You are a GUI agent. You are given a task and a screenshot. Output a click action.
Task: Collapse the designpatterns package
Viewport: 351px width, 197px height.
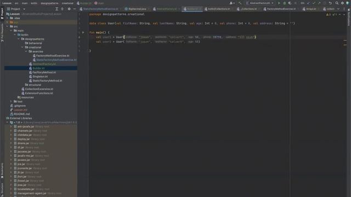coord(19,39)
